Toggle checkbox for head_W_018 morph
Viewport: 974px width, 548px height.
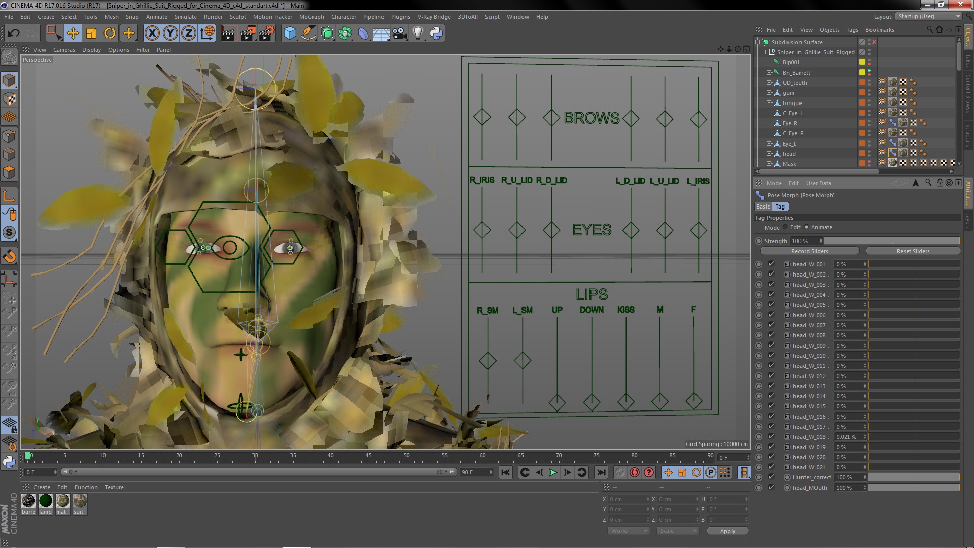[x=771, y=436]
